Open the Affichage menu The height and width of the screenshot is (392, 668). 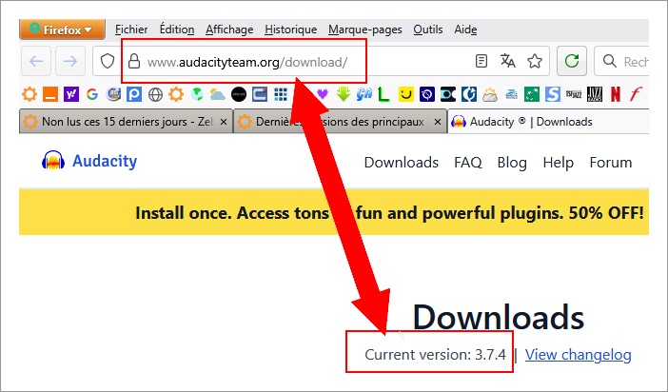(x=229, y=29)
